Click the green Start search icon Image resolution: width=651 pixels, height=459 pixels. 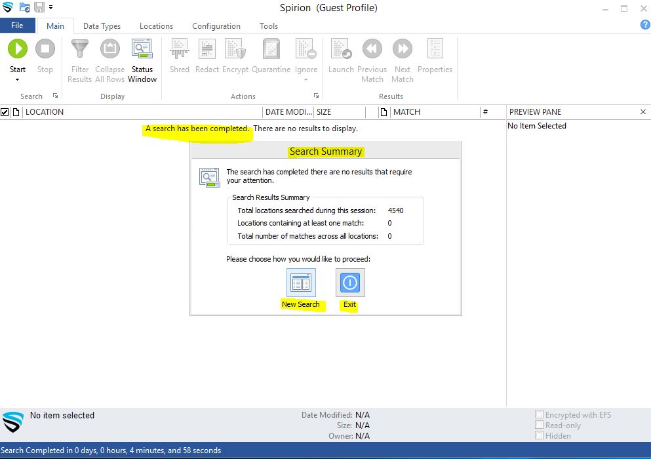(x=18, y=49)
